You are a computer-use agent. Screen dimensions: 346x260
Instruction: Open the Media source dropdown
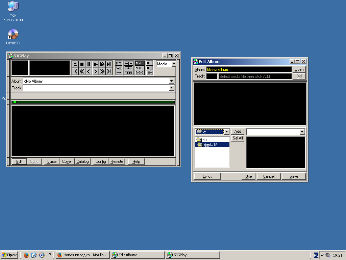174,64
